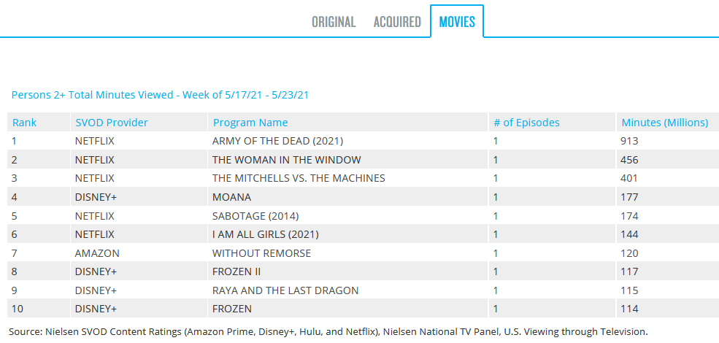This screenshot has height=343, width=719.
Task: Click the 913 minutes value
Action: (x=629, y=141)
